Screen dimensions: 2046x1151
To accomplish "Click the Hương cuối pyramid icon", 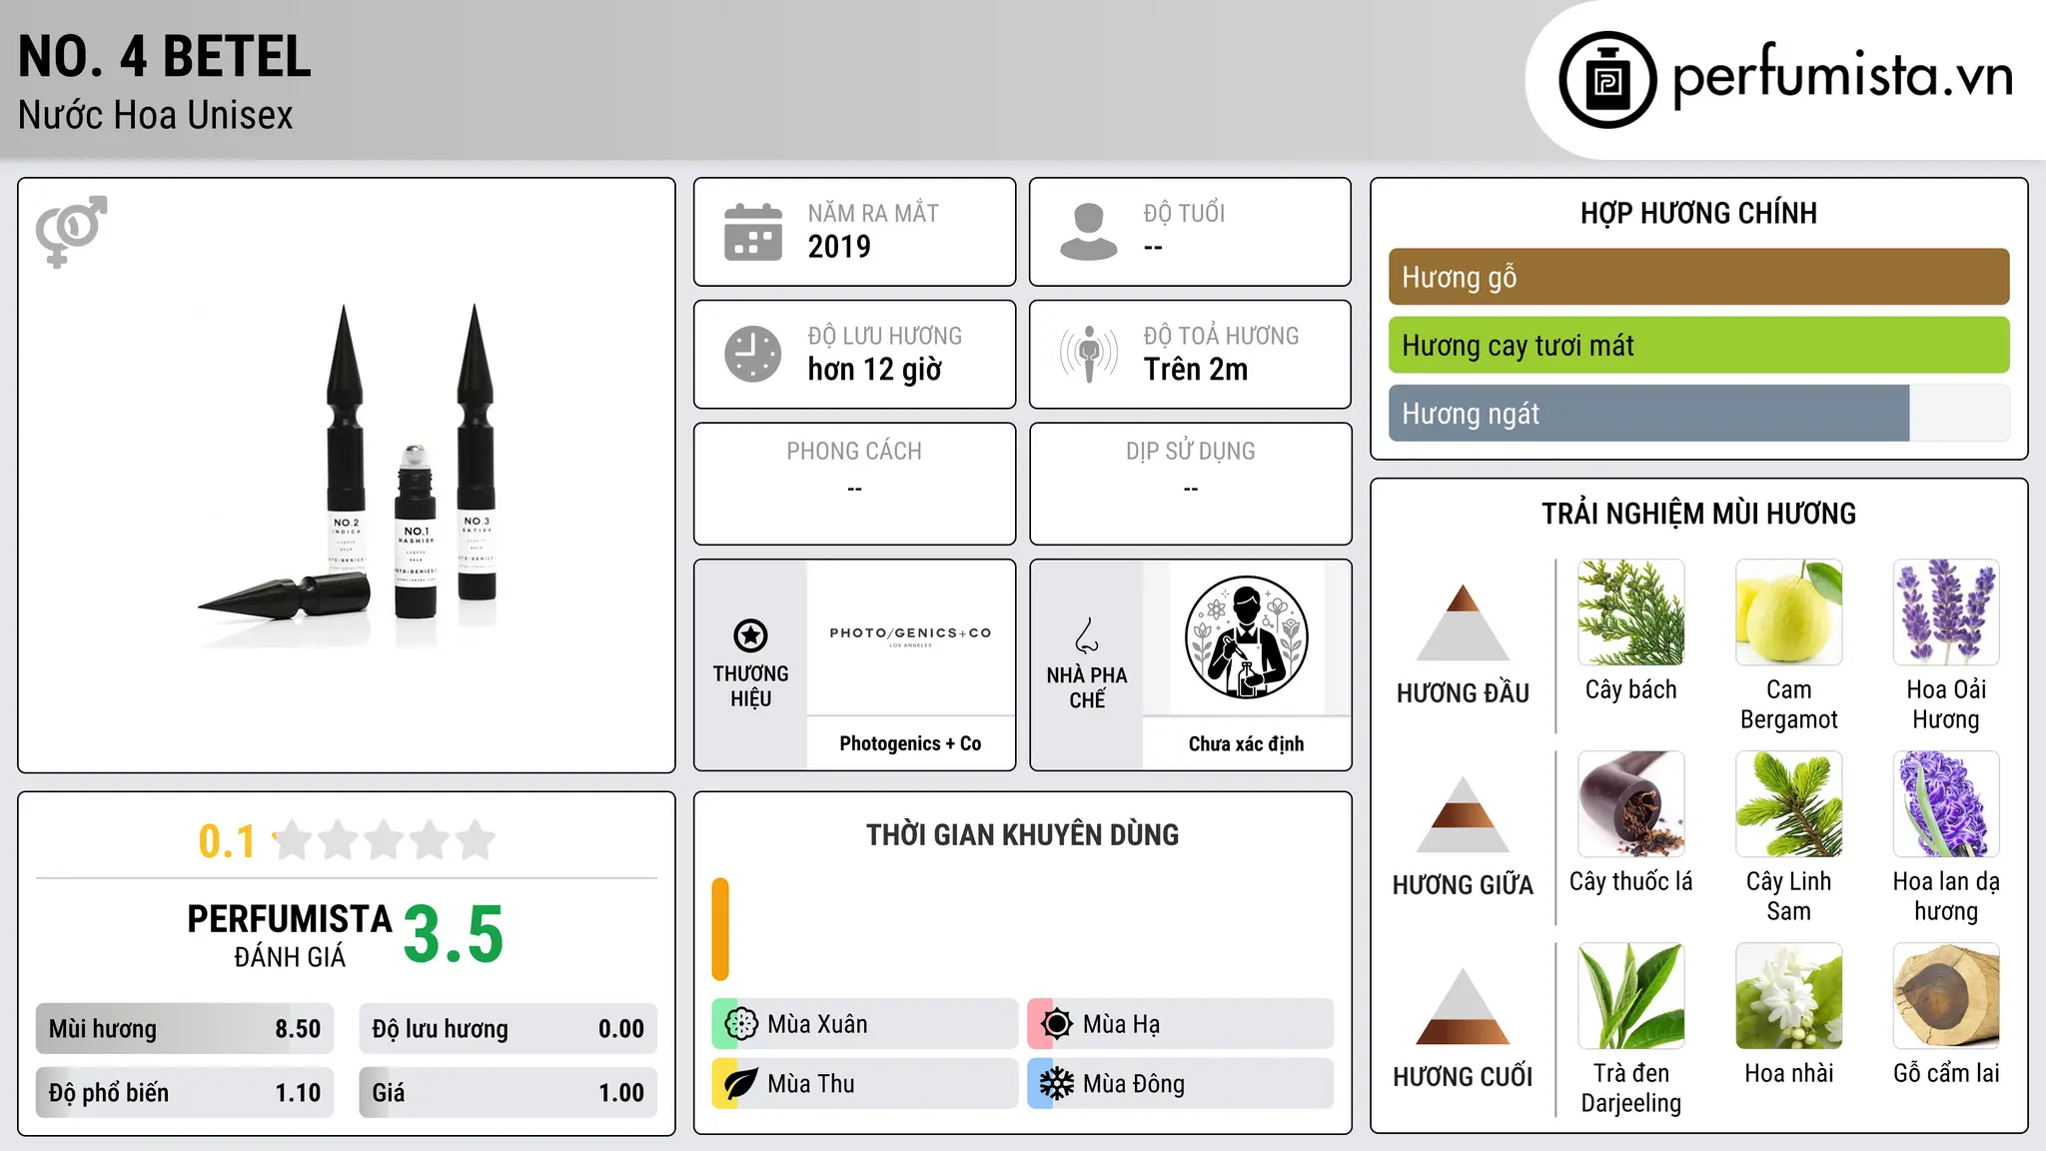I will click(1463, 1006).
